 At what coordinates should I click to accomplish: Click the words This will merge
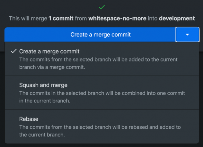coord(28,18)
